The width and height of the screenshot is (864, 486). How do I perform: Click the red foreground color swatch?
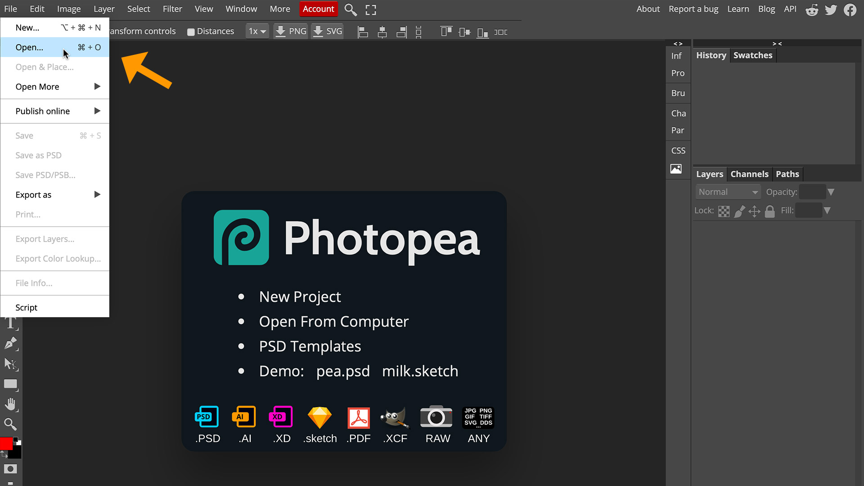6,443
